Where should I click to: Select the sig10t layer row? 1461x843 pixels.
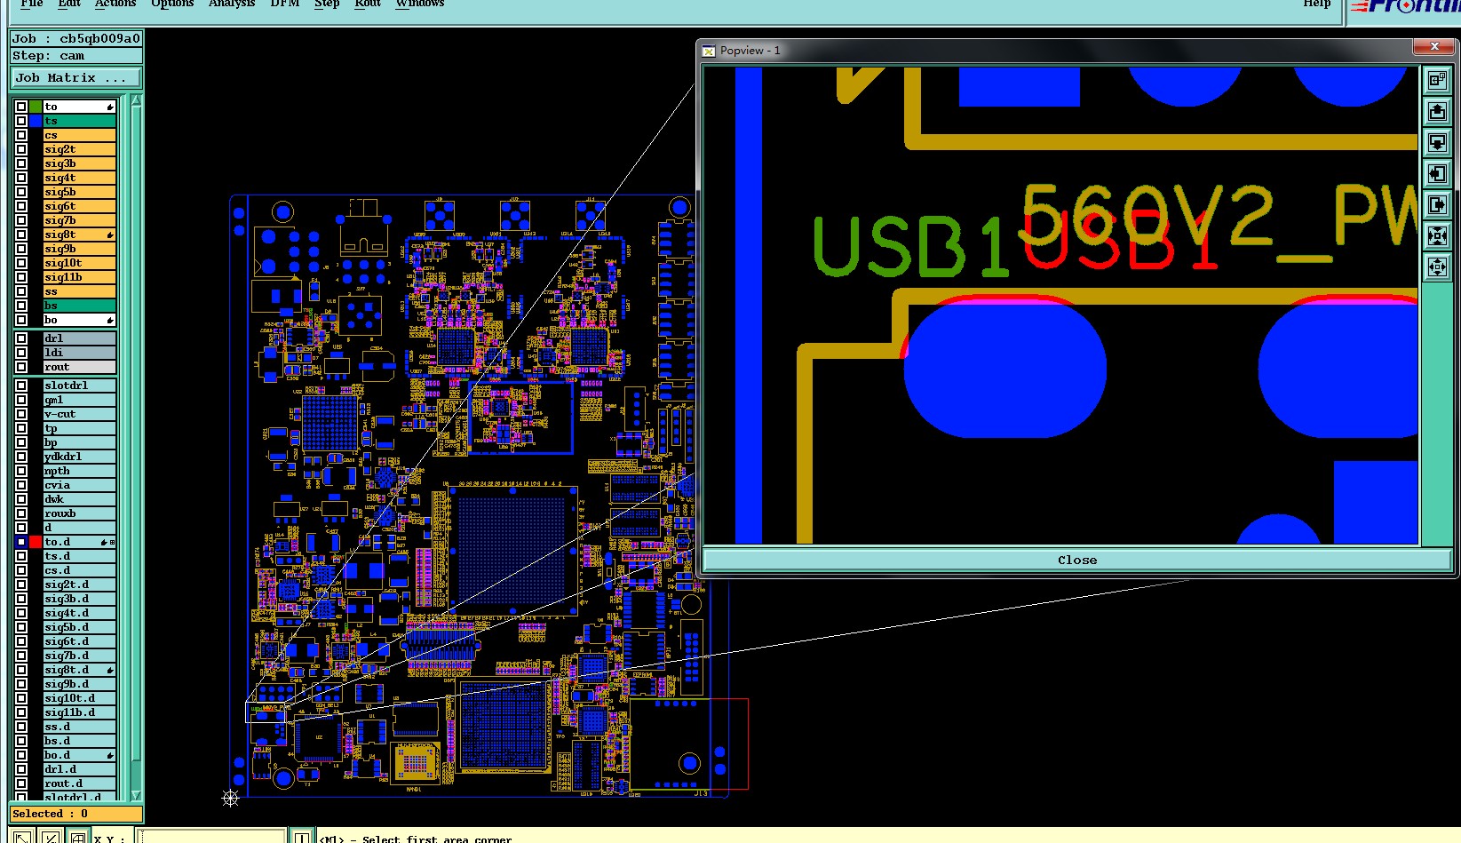click(80, 263)
